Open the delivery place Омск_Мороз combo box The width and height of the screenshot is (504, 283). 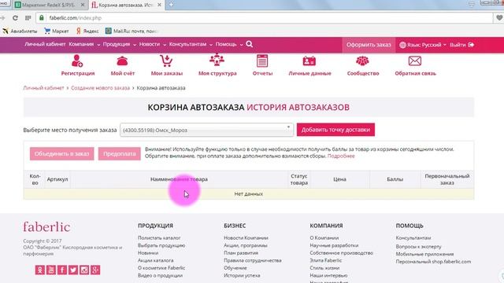[x=206, y=130]
